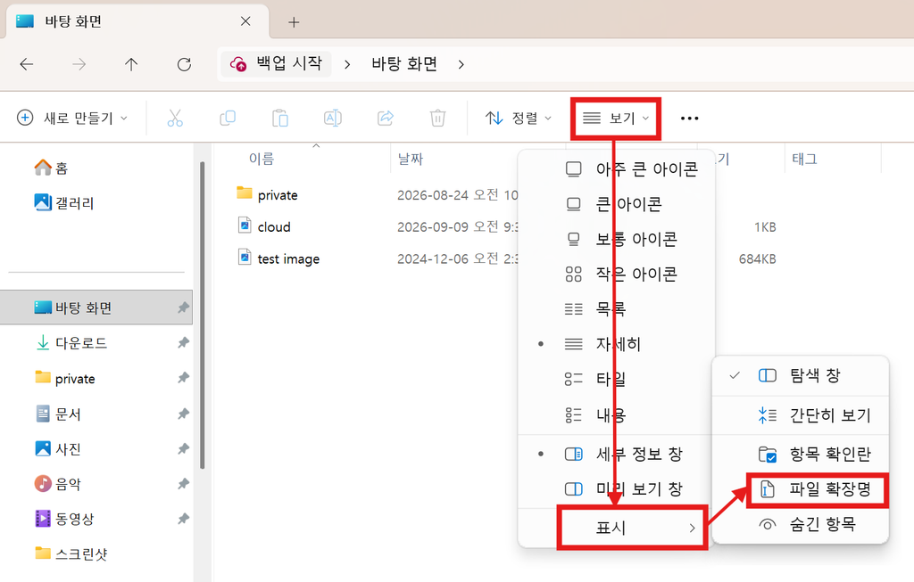Open 음악 folder in the sidebar
The height and width of the screenshot is (582, 914).
coord(58,484)
